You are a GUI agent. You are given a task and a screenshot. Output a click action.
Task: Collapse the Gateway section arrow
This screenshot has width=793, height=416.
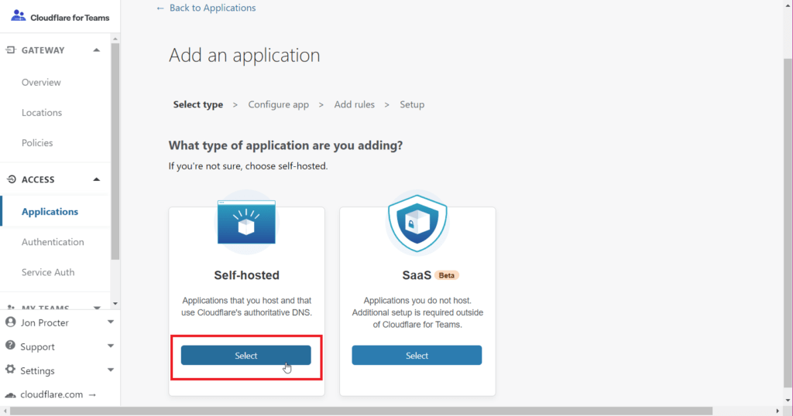[x=97, y=50]
